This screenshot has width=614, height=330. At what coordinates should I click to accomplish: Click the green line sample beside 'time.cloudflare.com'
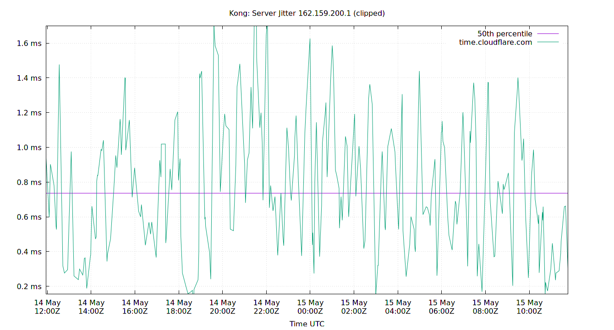548,42
